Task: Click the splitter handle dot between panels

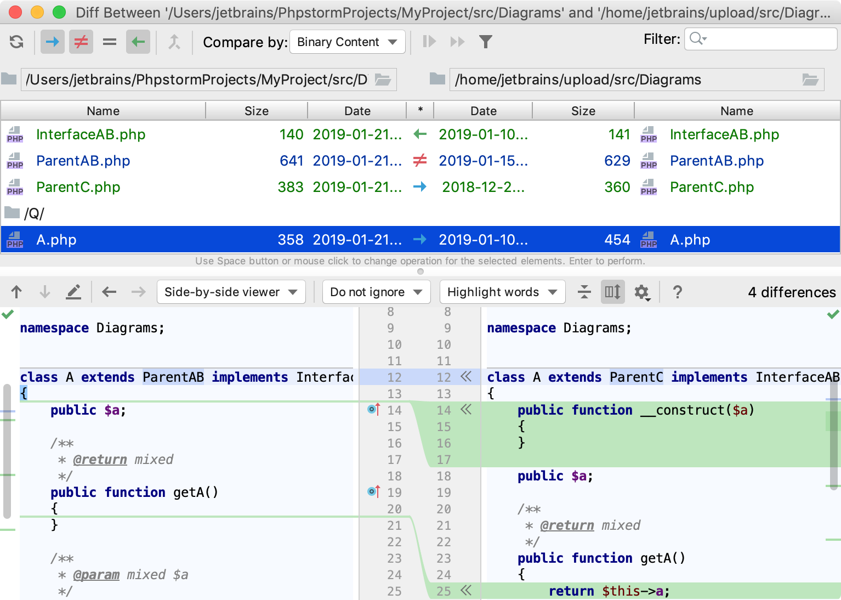Action: click(x=420, y=271)
